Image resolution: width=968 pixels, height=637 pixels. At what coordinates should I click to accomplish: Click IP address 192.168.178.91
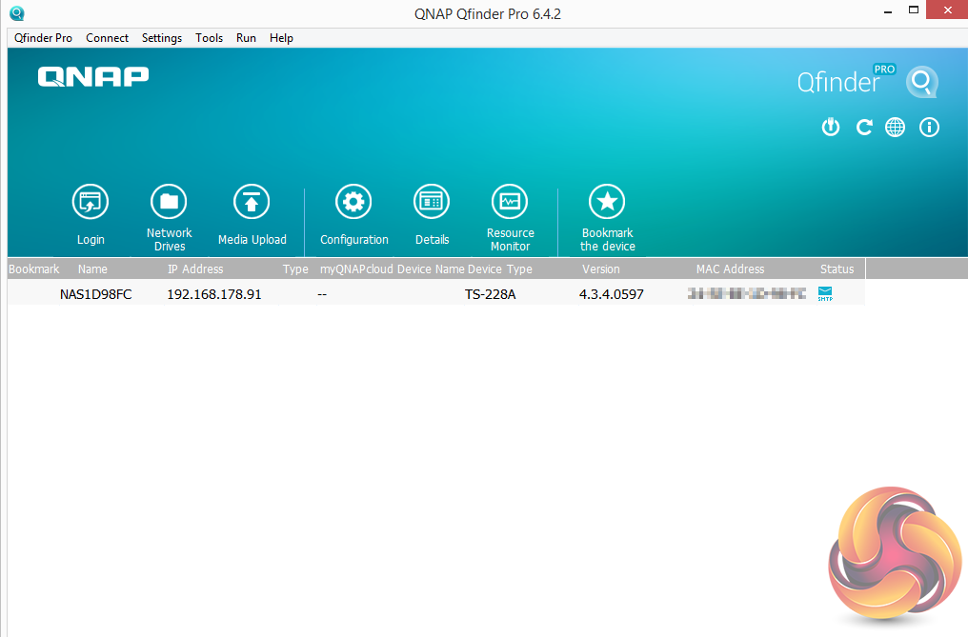214,294
